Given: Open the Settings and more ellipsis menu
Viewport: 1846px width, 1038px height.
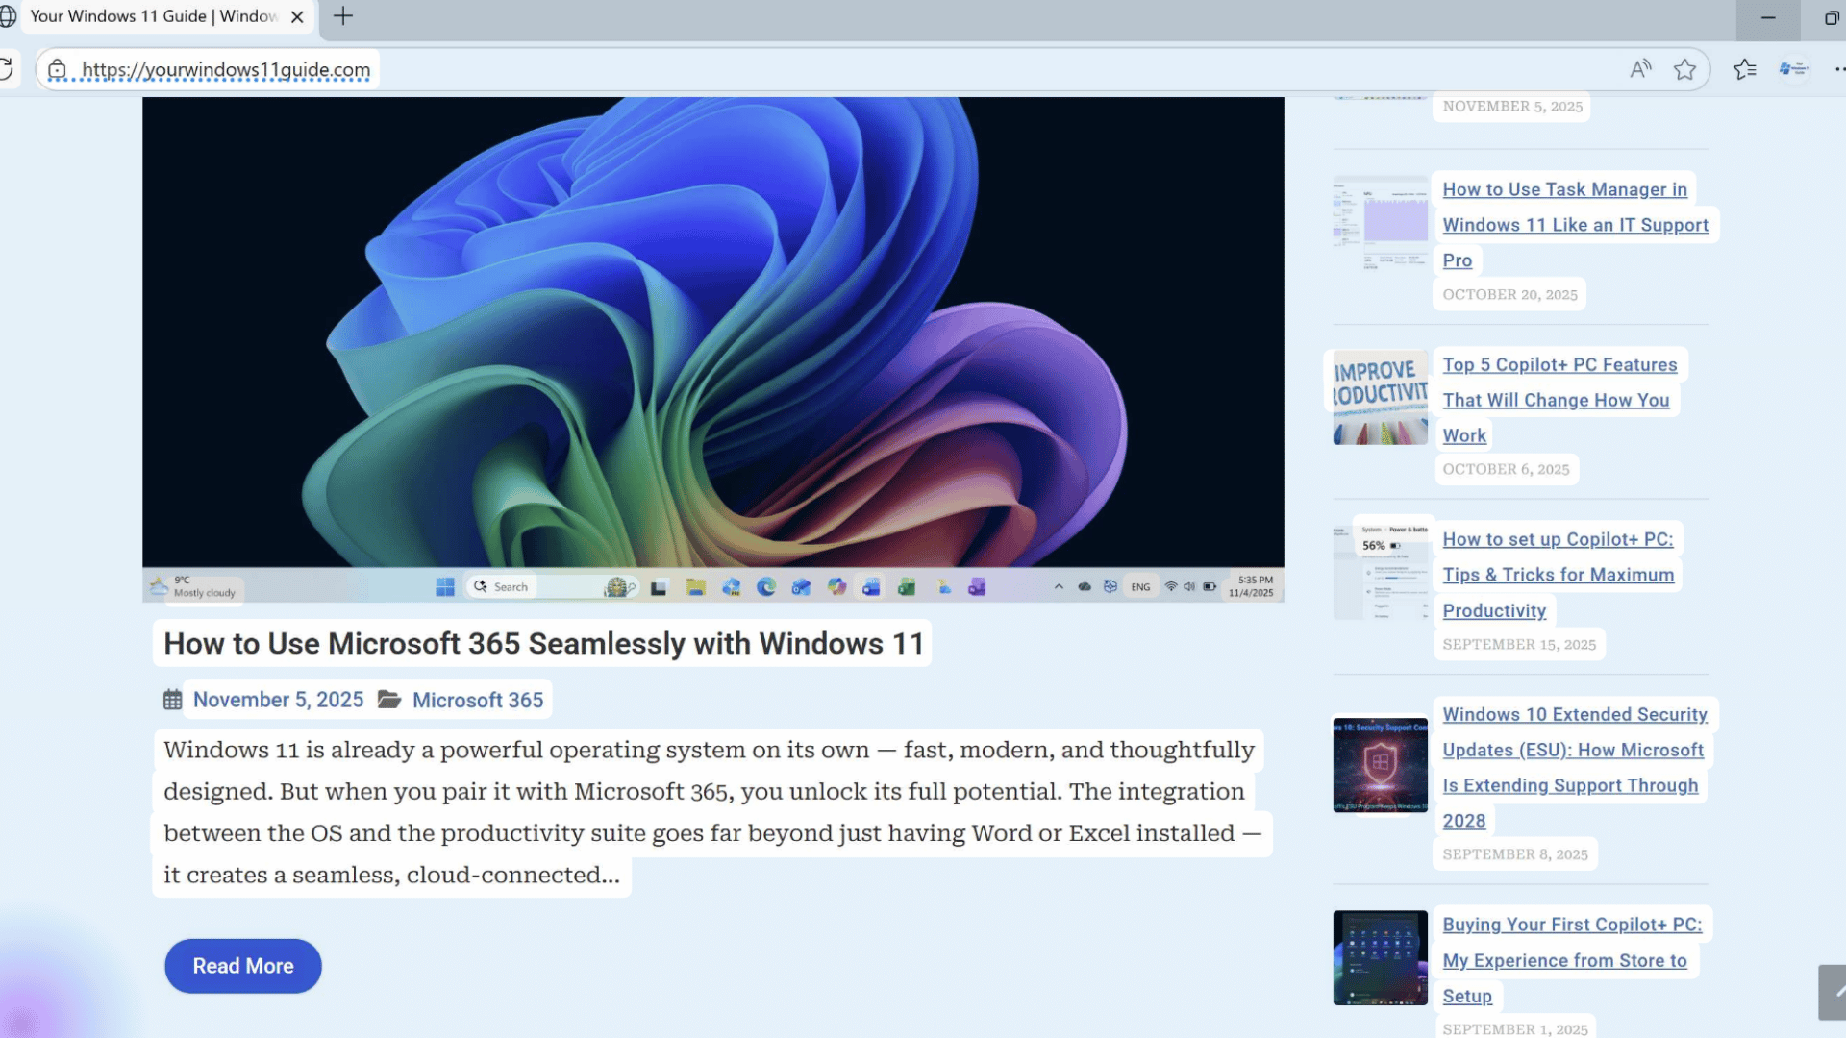Looking at the screenshot, I should coord(1840,68).
